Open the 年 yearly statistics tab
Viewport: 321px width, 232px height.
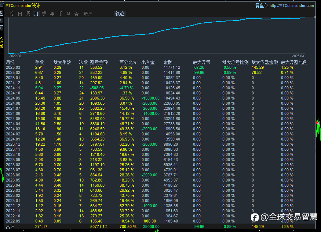(x=52, y=14)
